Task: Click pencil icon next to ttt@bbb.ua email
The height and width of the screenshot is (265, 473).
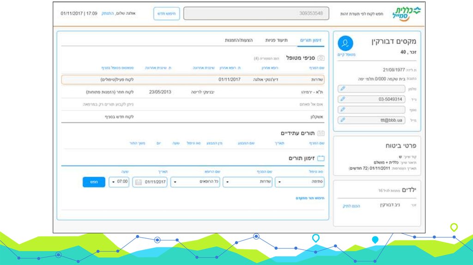Action: coord(343,120)
